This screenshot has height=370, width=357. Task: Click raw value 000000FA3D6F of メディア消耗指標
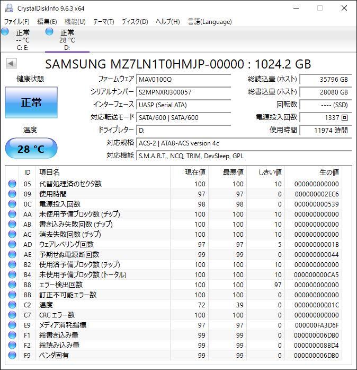(317, 325)
